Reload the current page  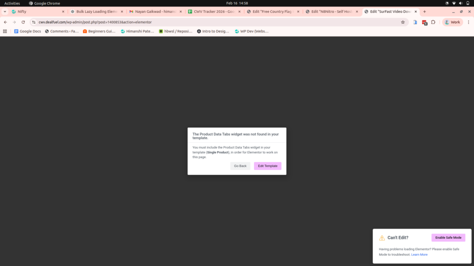coord(23,22)
